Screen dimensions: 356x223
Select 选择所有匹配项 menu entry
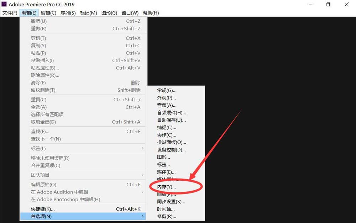[x=83, y=114]
